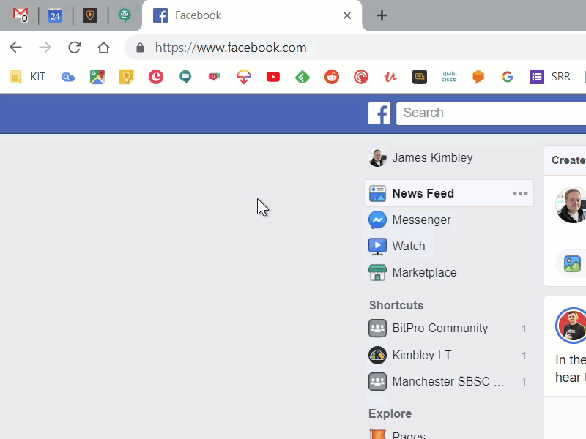The width and height of the screenshot is (586, 439).
Task: Open the Google bookmark
Action: pyautogui.click(x=507, y=77)
